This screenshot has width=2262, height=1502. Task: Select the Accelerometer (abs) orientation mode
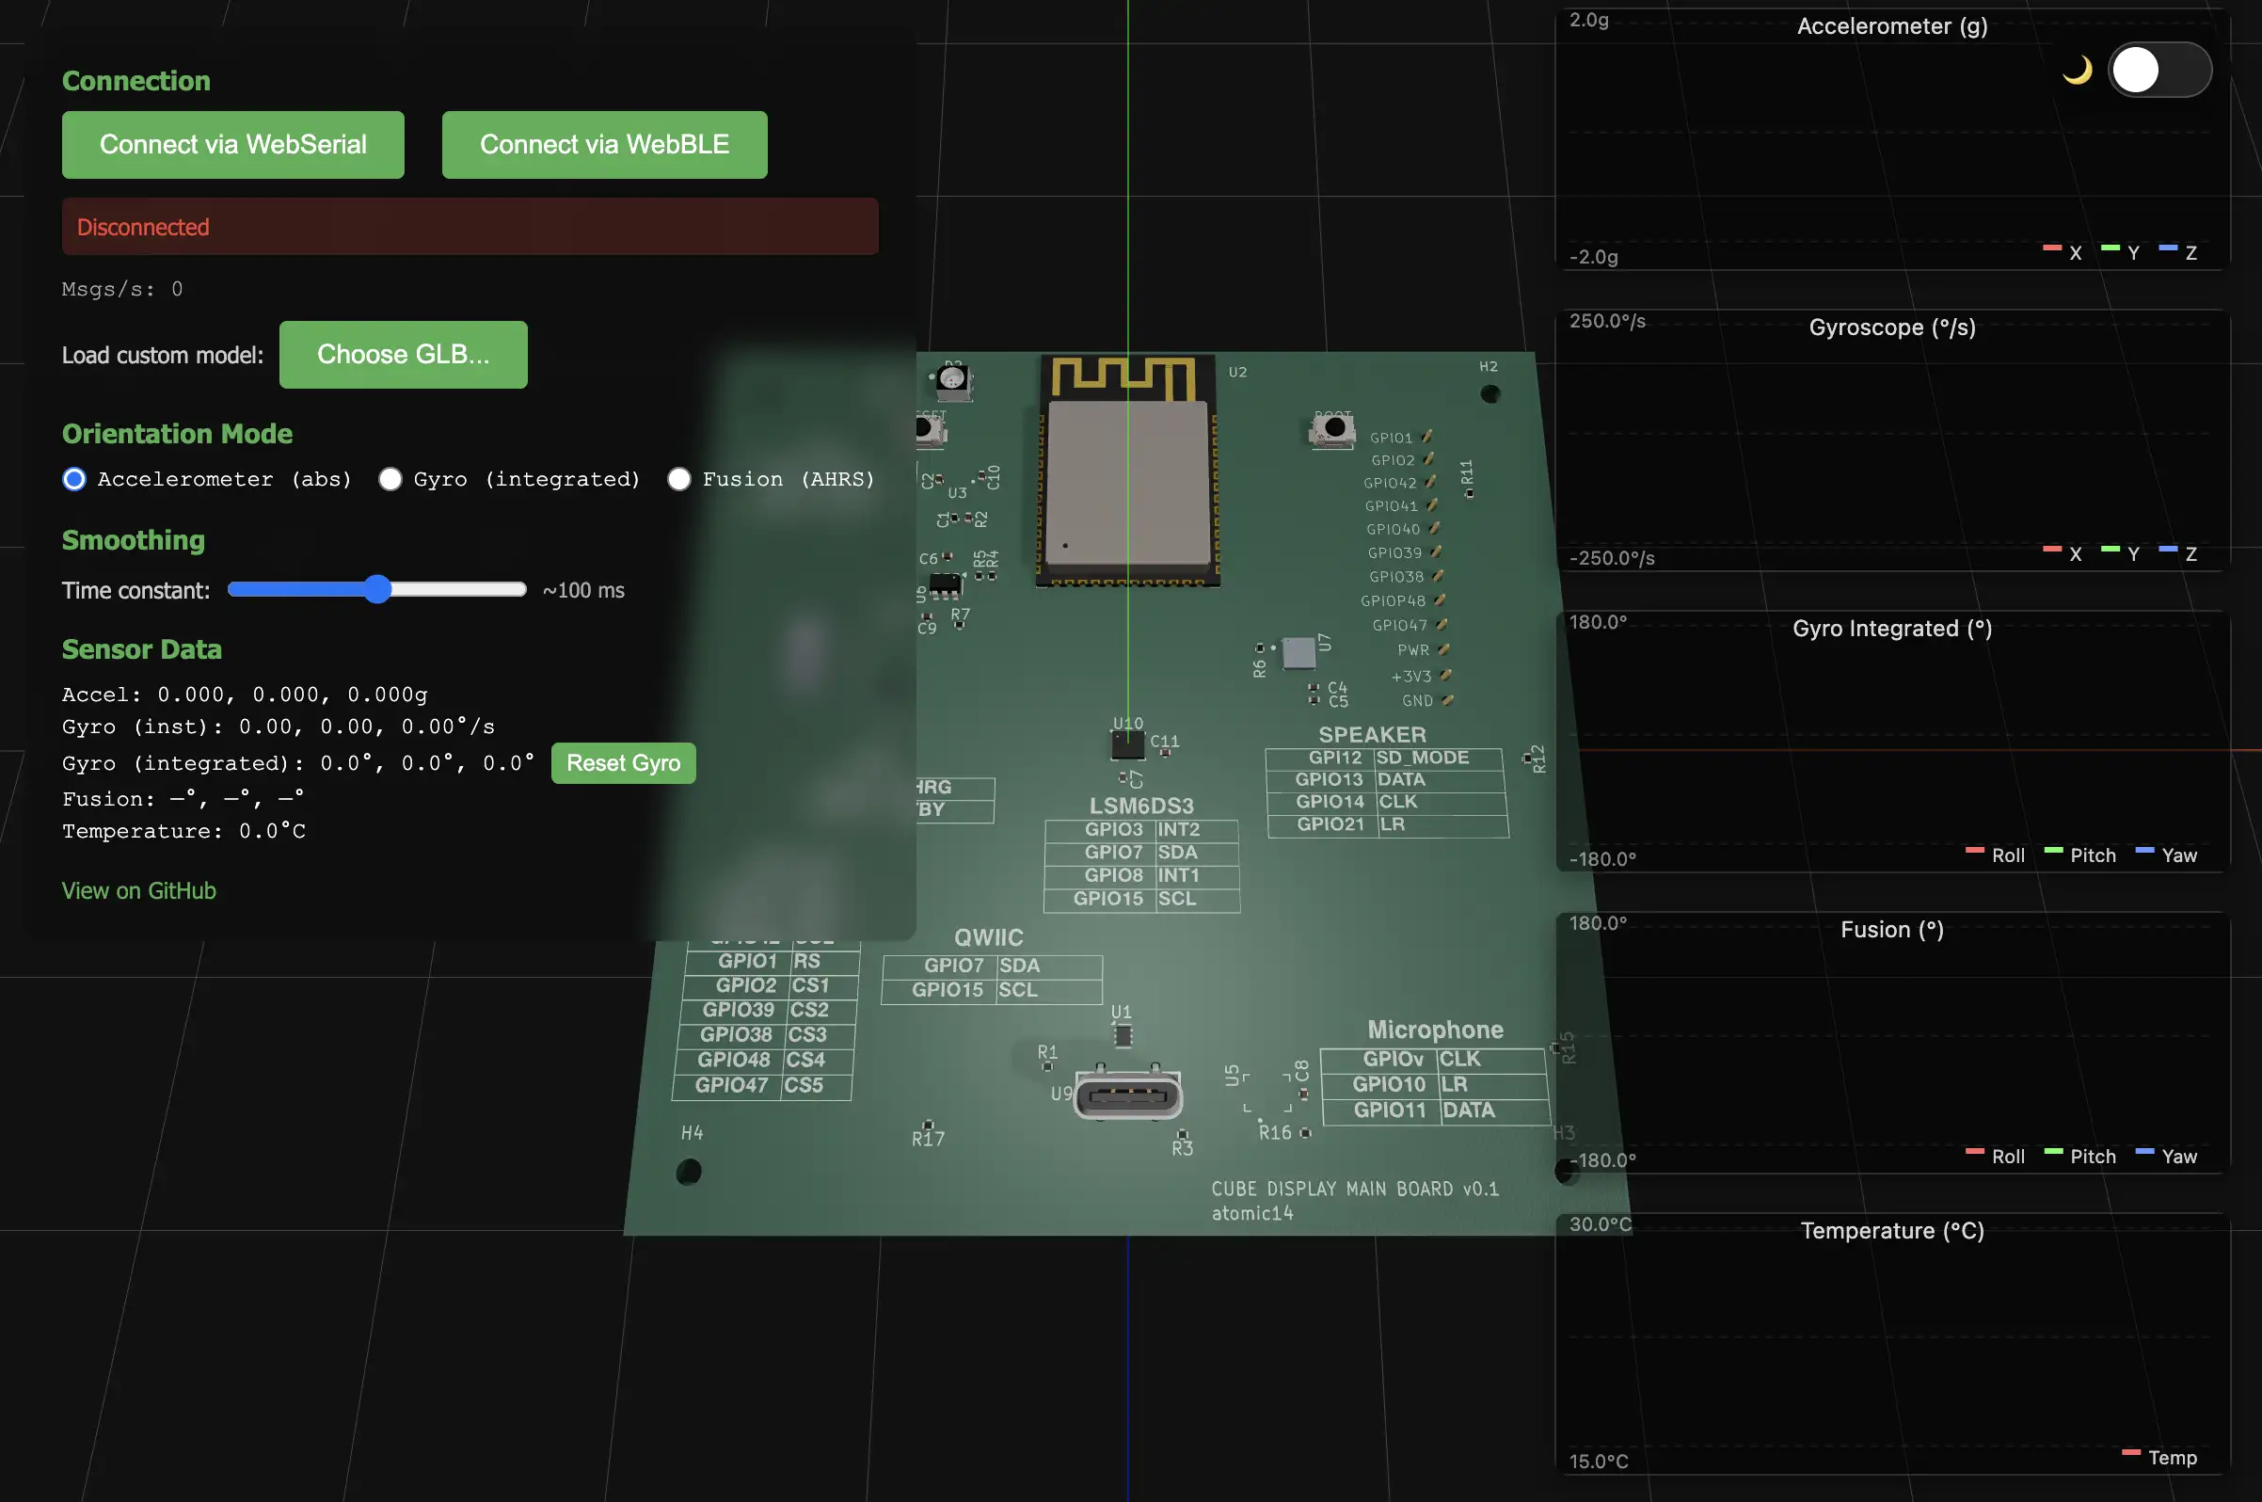coord(73,479)
